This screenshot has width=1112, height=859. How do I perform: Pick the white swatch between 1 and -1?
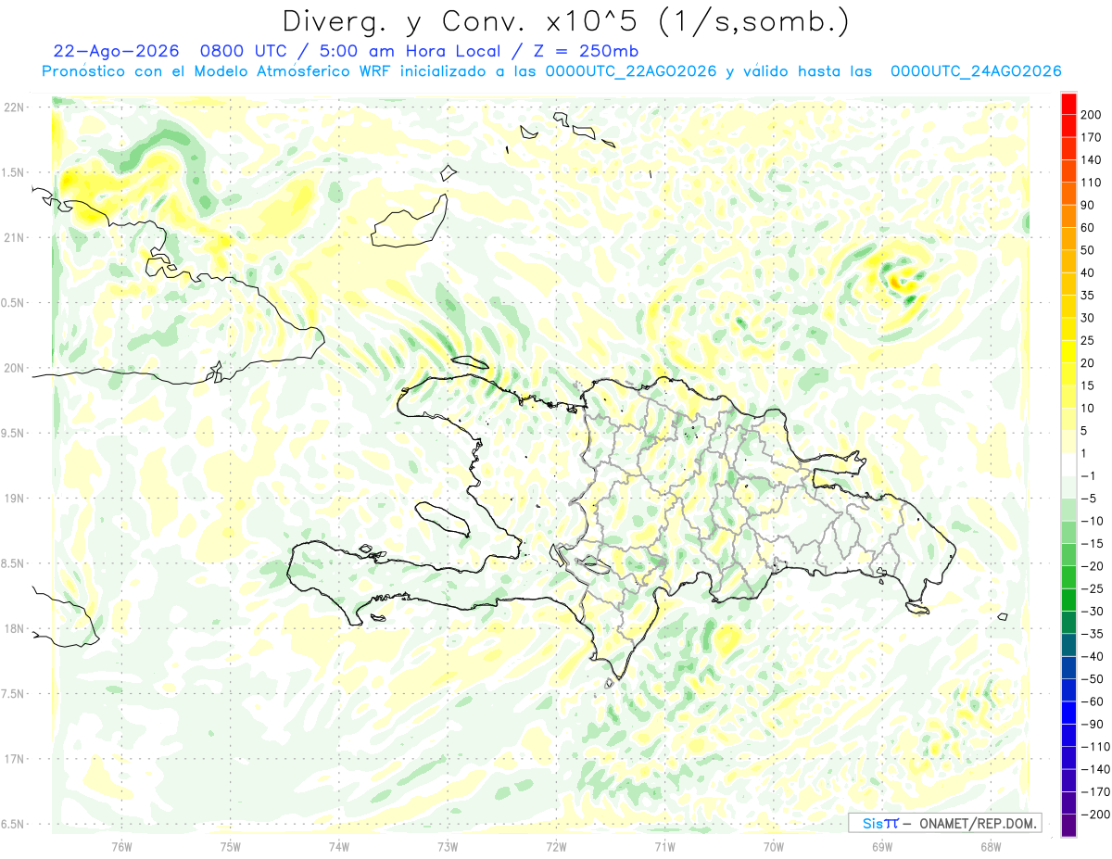pyautogui.click(x=1068, y=464)
